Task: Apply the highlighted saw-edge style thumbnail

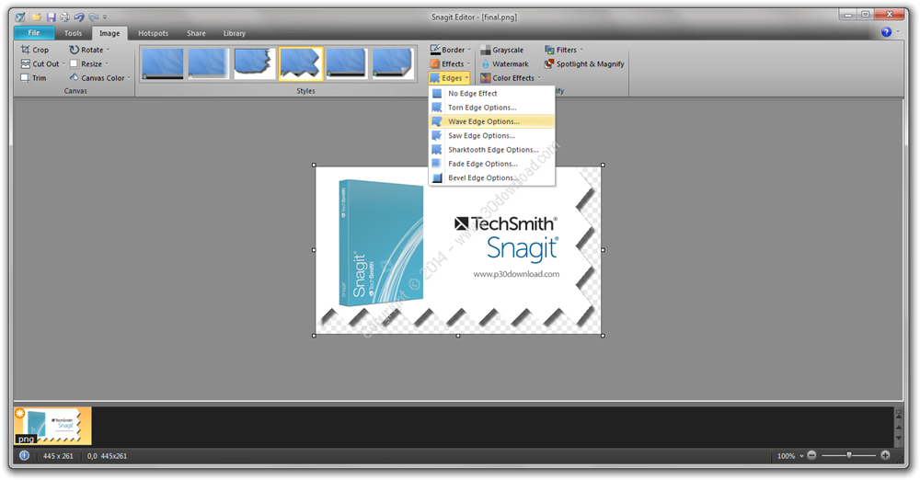Action: pyautogui.click(x=301, y=63)
